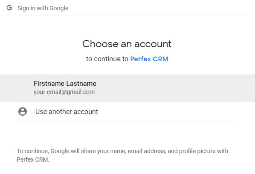Click the word "account" in the main heading
The height and width of the screenshot is (174, 255).
(x=153, y=44)
